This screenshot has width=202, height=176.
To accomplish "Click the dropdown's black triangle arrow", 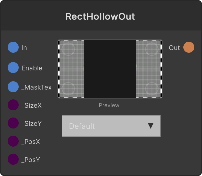I will click(x=151, y=126).
